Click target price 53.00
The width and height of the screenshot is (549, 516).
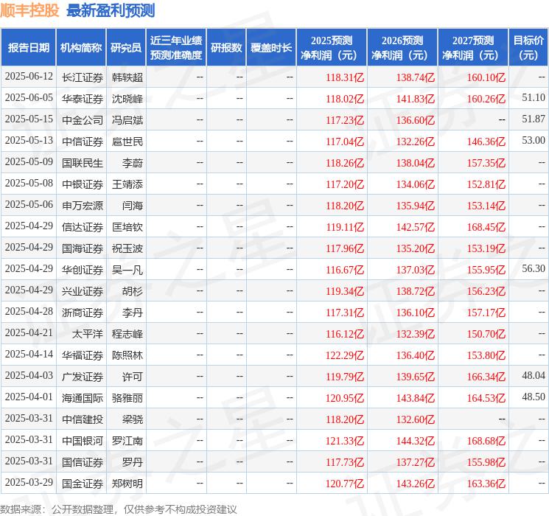tap(534, 141)
